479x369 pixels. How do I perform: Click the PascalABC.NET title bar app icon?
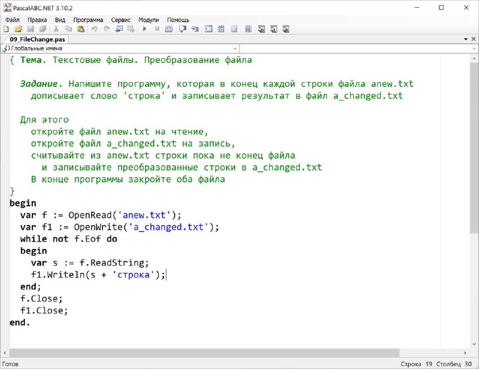7,8
